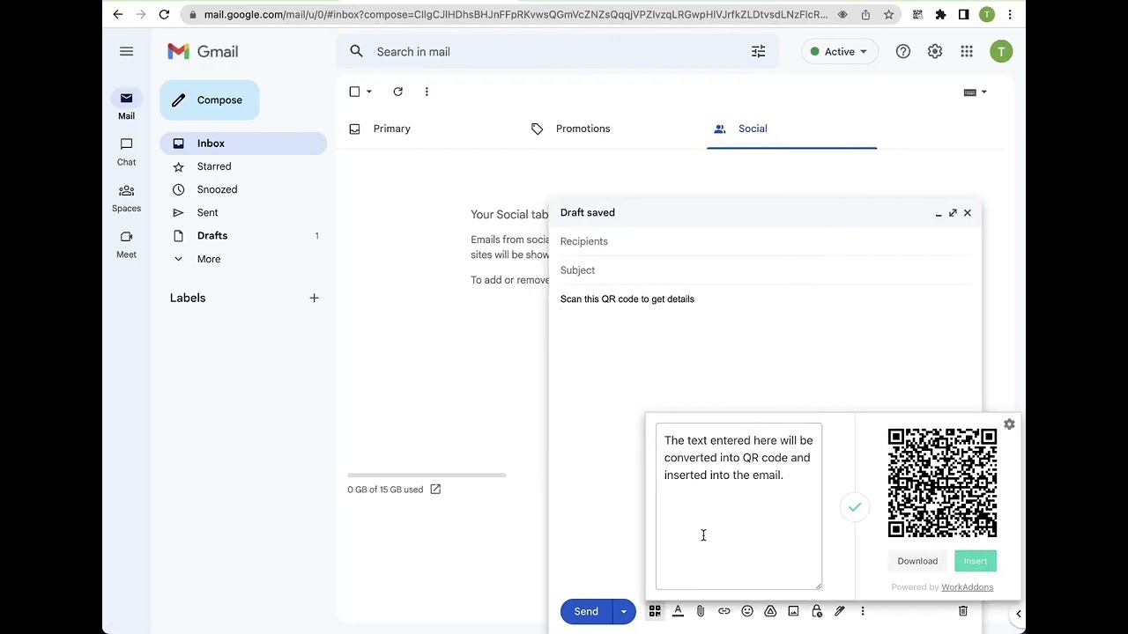
Task: Refresh the inbox
Action: click(x=398, y=92)
